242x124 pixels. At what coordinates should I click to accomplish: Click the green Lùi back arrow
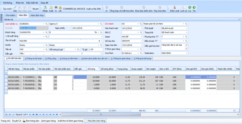pos(190,7)
